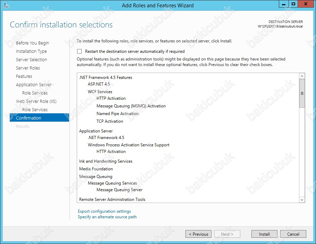The width and height of the screenshot is (316, 244).
Task: Click the Install button
Action: (x=264, y=234)
